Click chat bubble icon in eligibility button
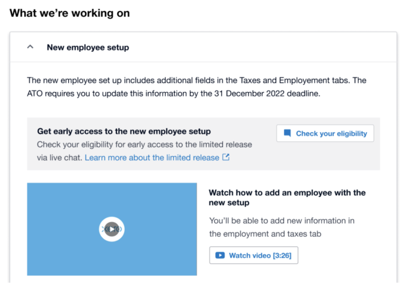The height and width of the screenshot is (289, 404). click(287, 133)
